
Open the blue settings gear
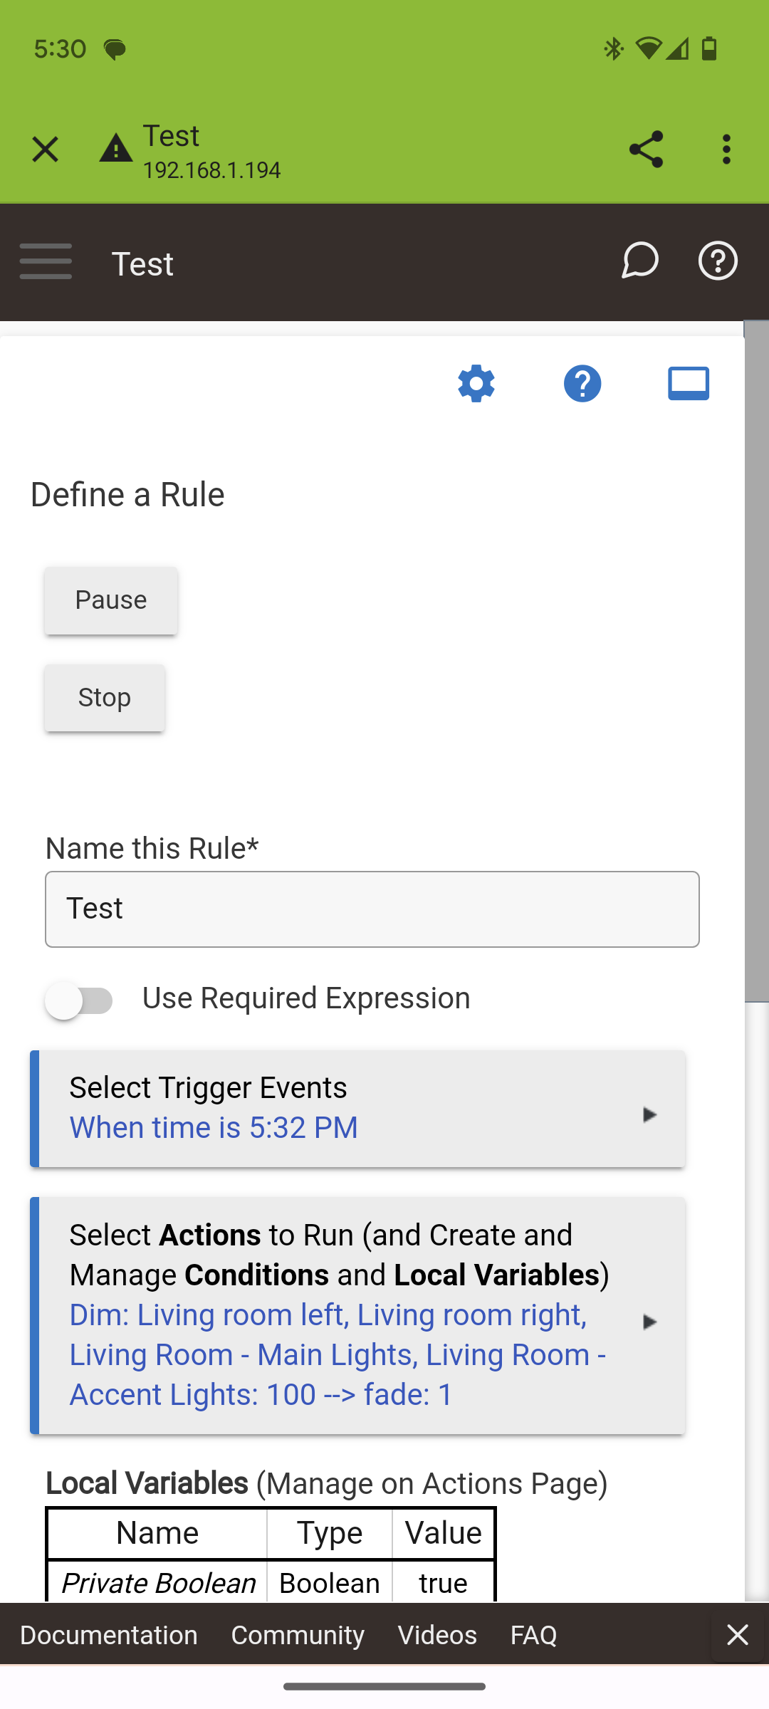476,383
